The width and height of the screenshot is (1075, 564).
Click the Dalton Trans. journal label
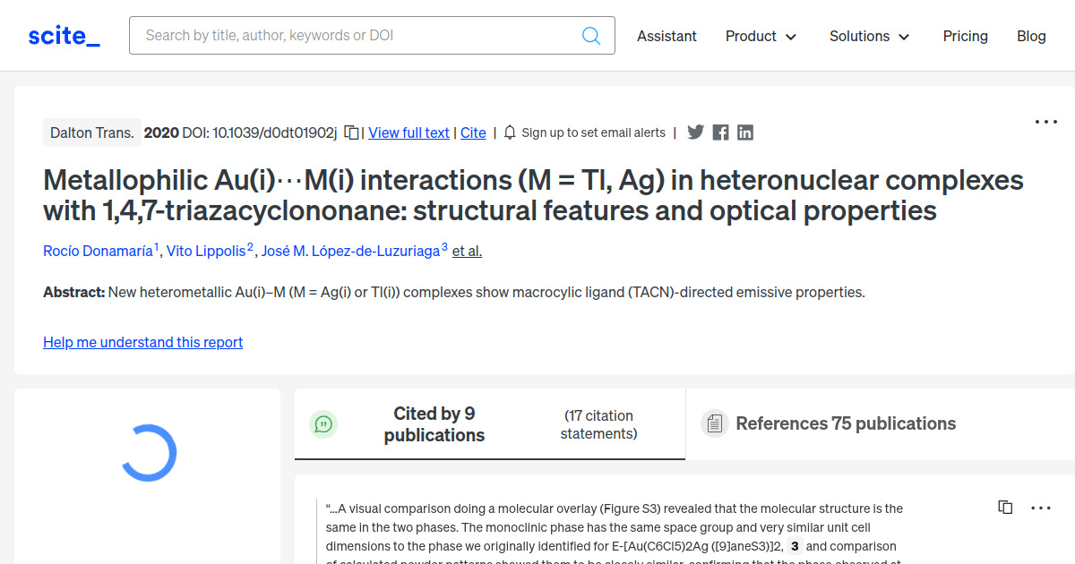point(92,132)
